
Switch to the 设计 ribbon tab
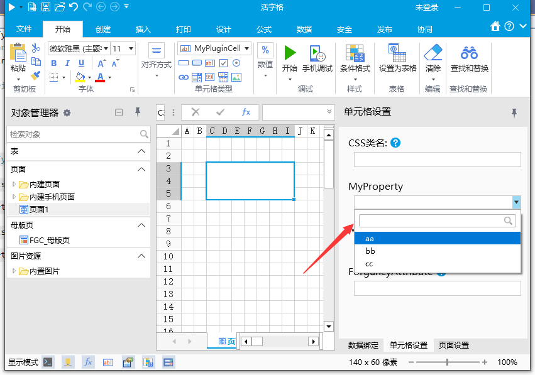[x=223, y=30]
